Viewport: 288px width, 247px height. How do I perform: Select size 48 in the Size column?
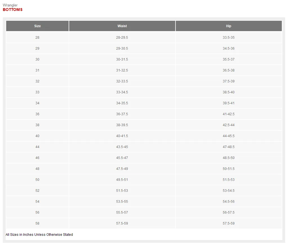(x=37, y=169)
